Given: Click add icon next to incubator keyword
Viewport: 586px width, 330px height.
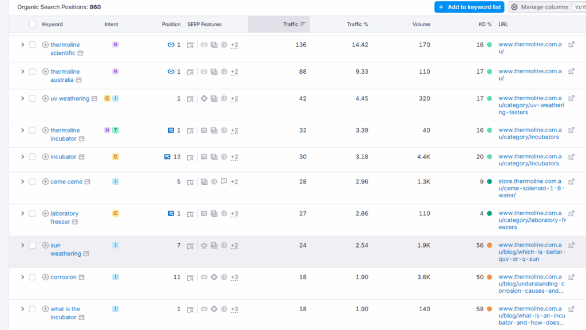Looking at the screenshot, I should [x=46, y=157].
